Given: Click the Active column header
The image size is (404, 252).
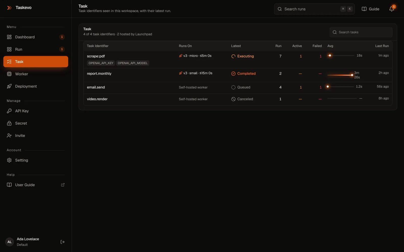Looking at the screenshot, I should point(297,46).
